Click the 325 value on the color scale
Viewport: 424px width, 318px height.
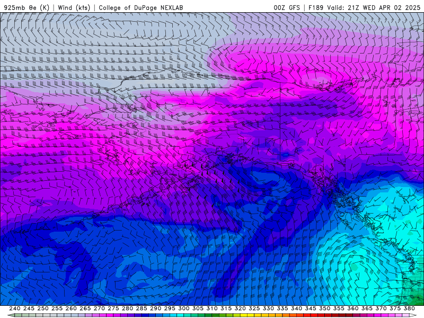pyautogui.click(x=254, y=308)
